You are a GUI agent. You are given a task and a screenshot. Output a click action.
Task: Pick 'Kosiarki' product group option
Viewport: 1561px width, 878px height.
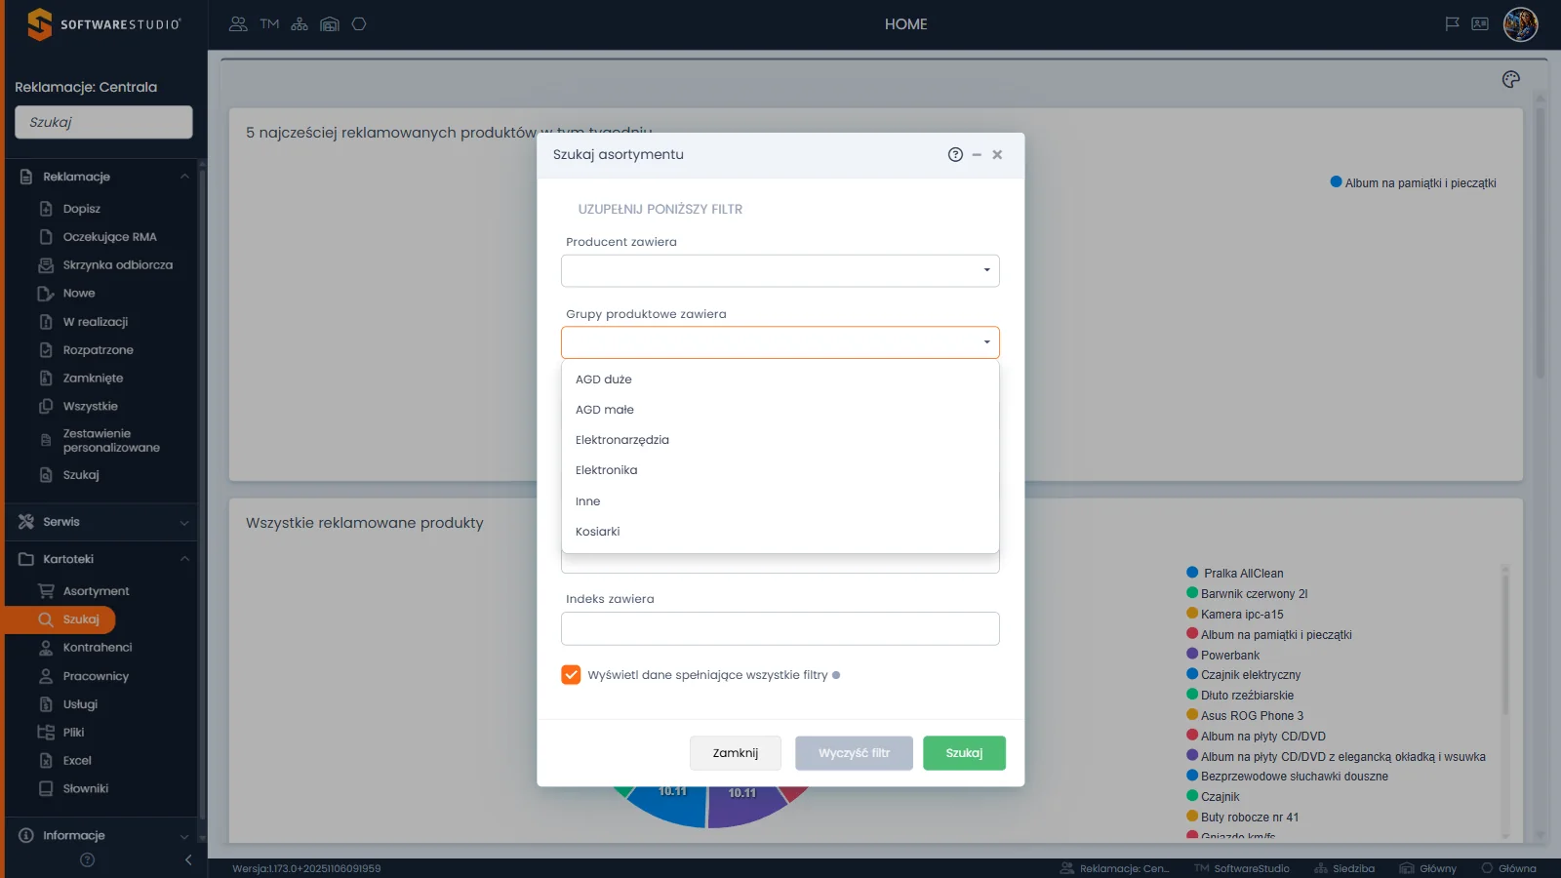tap(780, 532)
